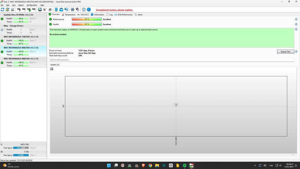
Task: Open the Help menu
Action: (x=42, y=5)
